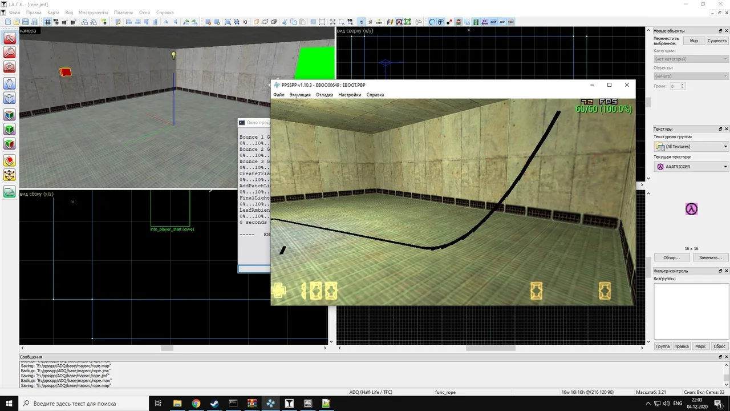Screen dimensions: 730x411
Task: Toggle the CLIP toolbar button
Action: pos(502,22)
